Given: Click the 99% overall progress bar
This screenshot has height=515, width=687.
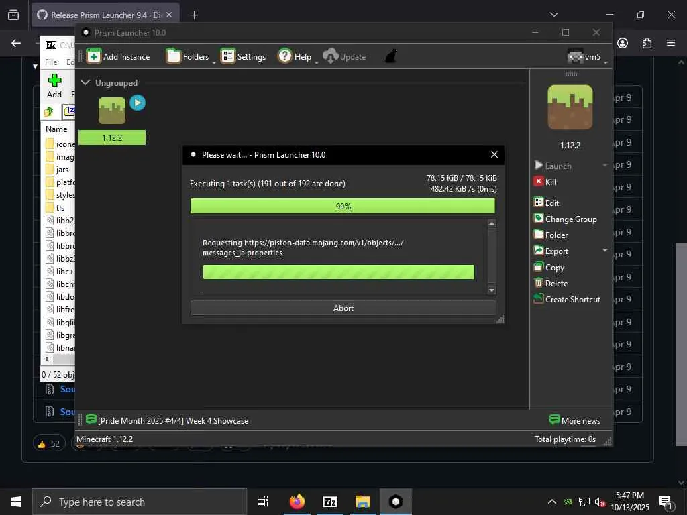Looking at the screenshot, I should pos(343,206).
